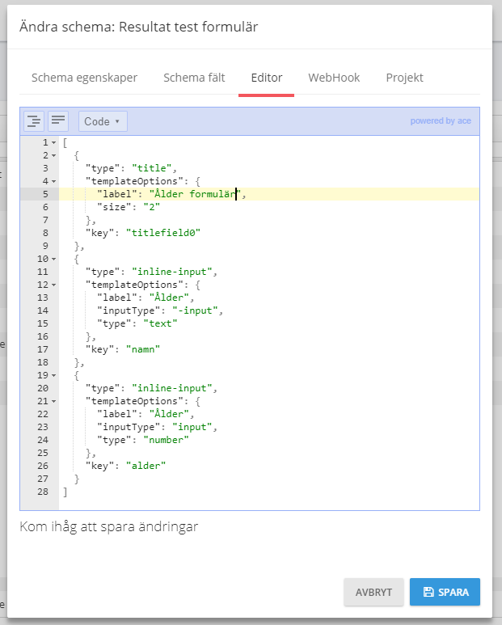The width and height of the screenshot is (502, 625).
Task: Collapse templateOptions fold arrow on line 12
Action: tap(54, 285)
